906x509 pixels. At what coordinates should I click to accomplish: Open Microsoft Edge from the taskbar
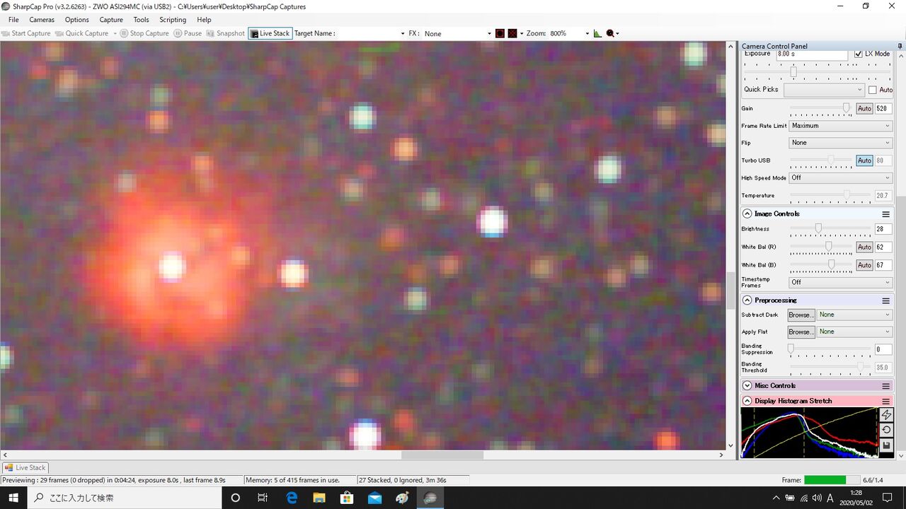[x=292, y=498]
